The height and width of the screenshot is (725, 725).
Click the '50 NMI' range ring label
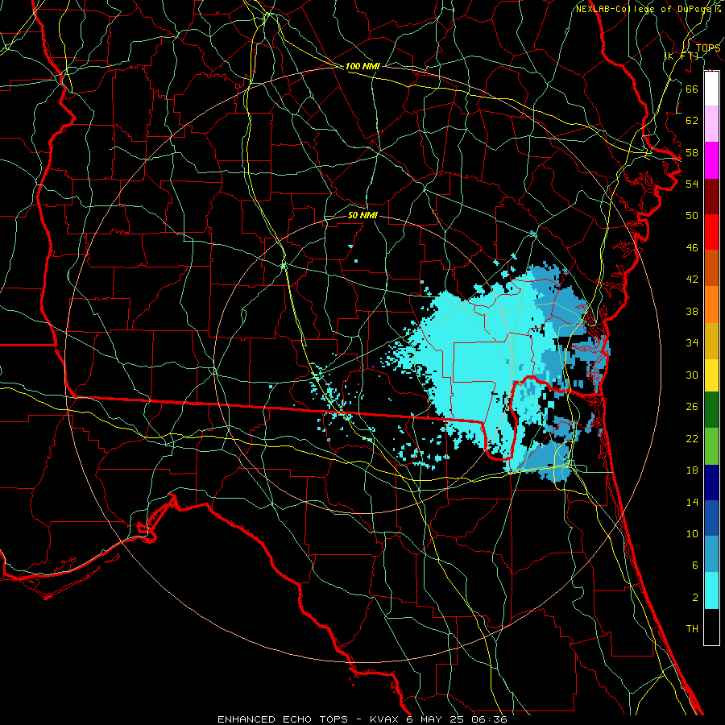[x=362, y=215]
